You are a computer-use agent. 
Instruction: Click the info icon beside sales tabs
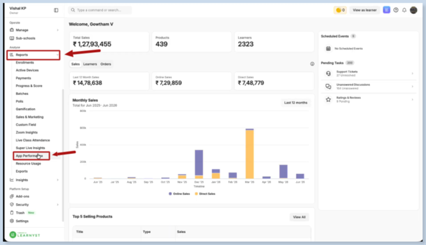click(312, 64)
